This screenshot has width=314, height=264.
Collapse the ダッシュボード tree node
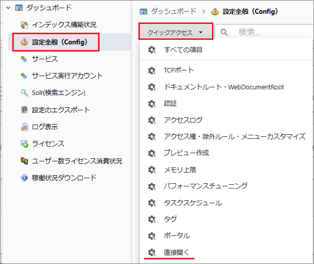[x=7, y=8]
